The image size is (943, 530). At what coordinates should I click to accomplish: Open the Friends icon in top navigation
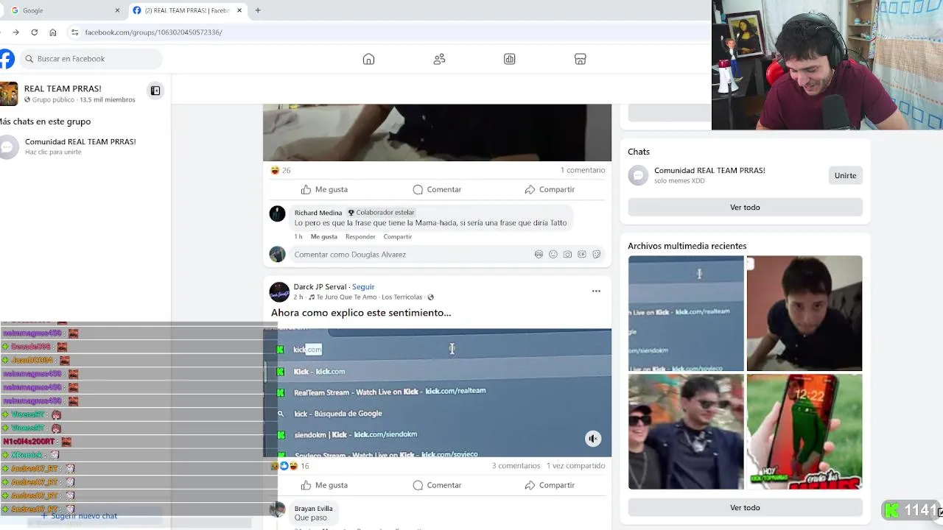click(439, 59)
